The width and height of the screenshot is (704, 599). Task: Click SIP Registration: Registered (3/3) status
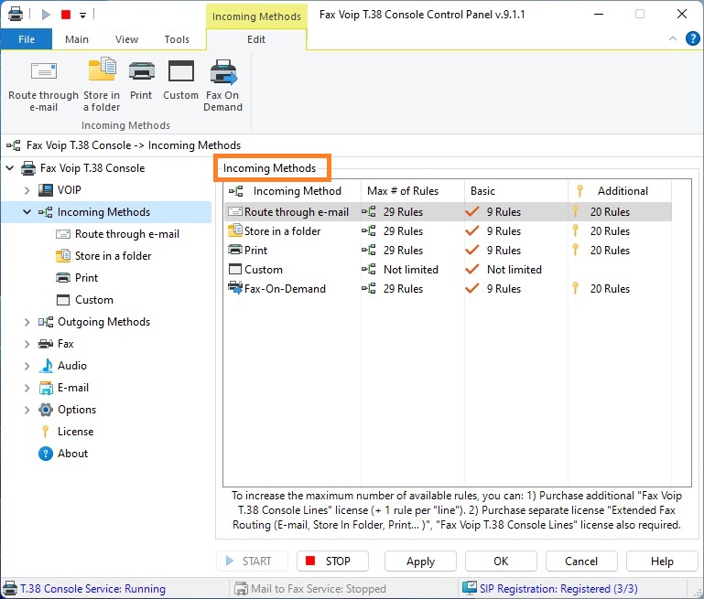point(558,589)
